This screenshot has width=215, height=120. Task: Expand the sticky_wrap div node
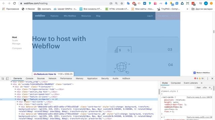coord(11,82)
